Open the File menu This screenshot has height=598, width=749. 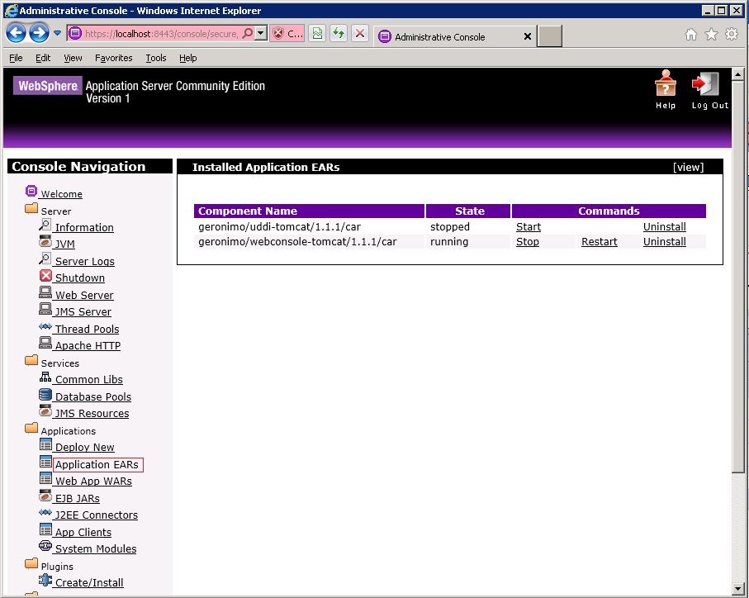click(x=16, y=58)
